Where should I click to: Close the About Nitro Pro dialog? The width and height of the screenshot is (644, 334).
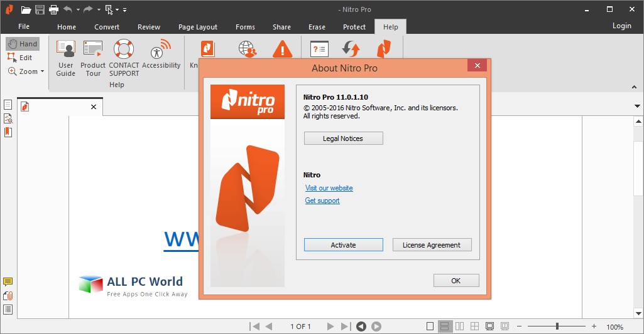[x=478, y=66]
